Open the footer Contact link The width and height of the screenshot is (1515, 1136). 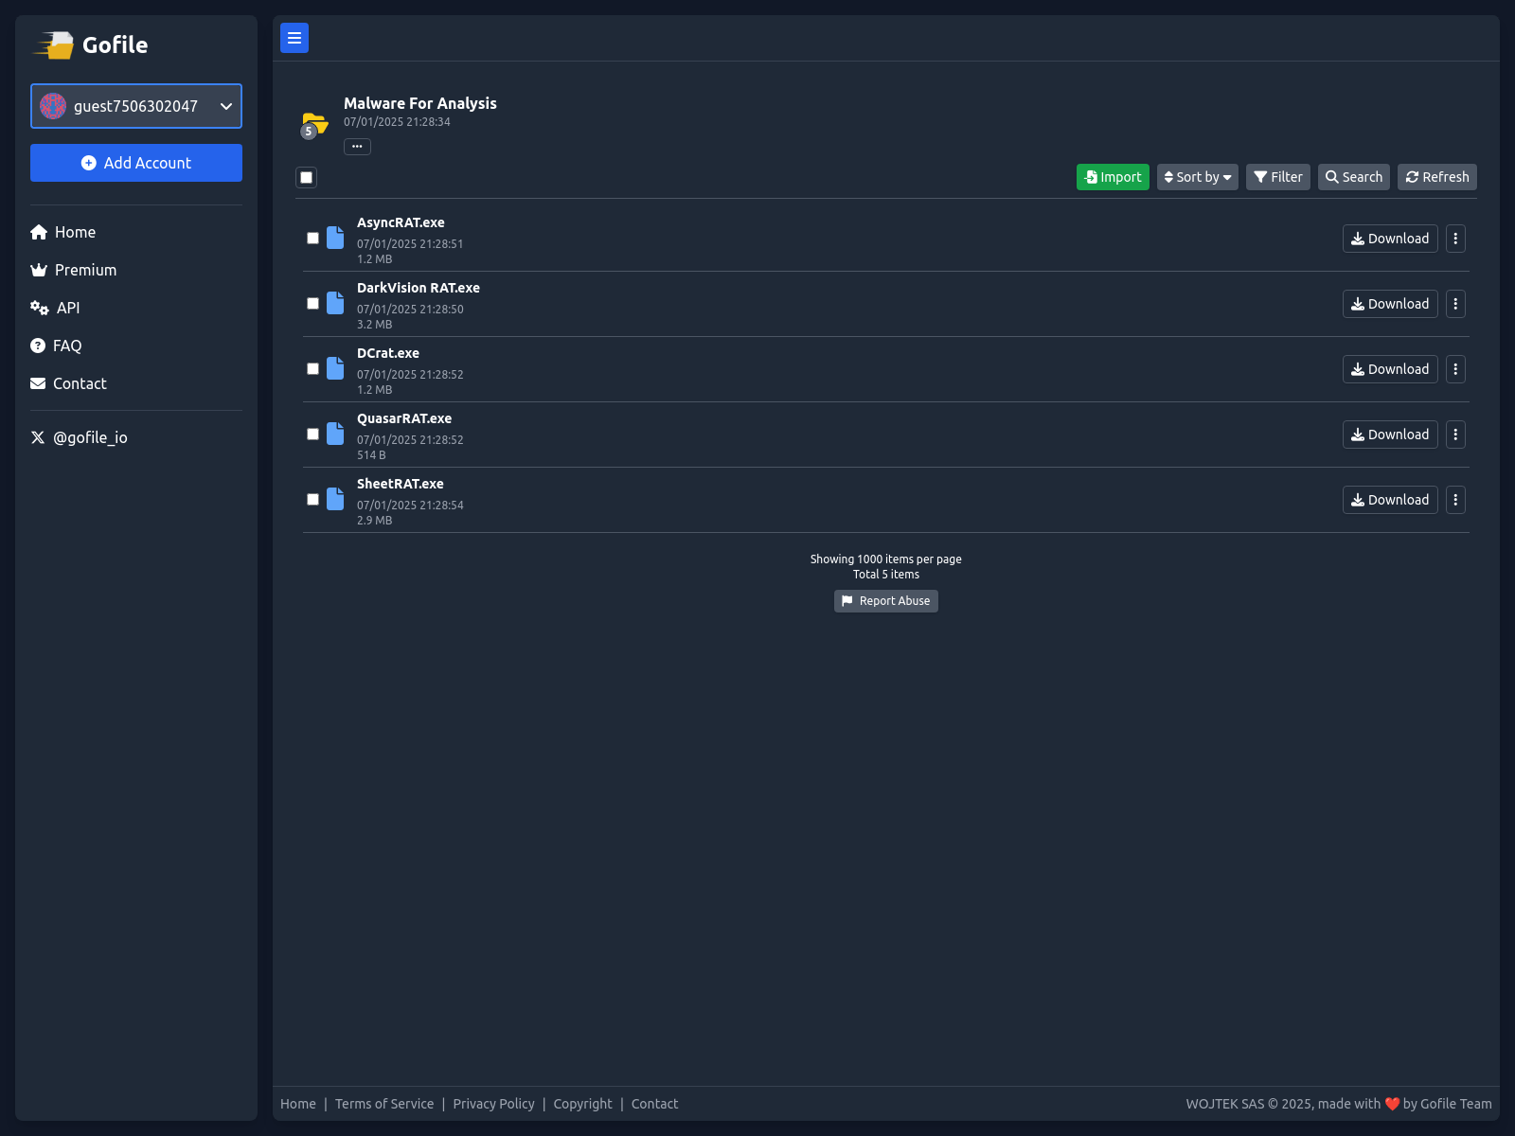click(654, 1104)
